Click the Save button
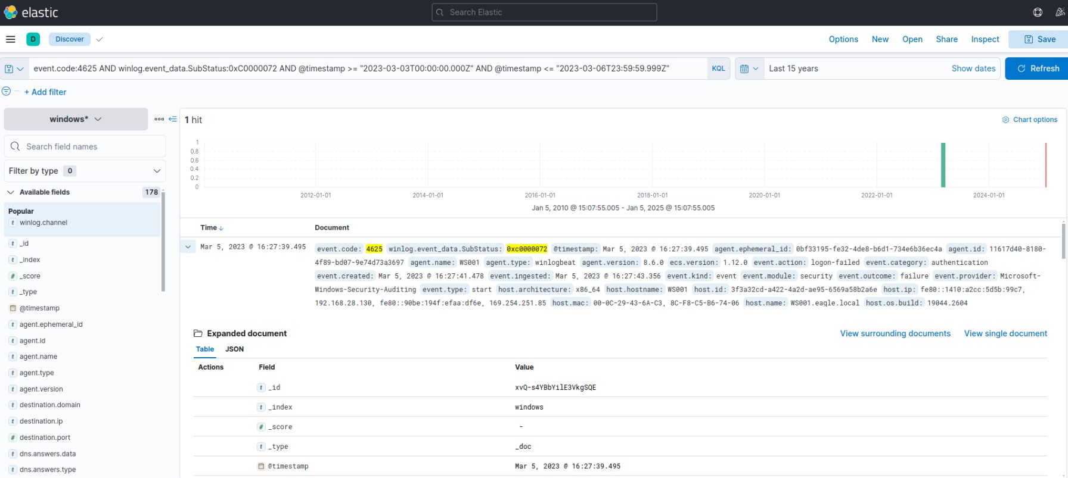Viewport: 1068px width, 478px height. coord(1038,39)
